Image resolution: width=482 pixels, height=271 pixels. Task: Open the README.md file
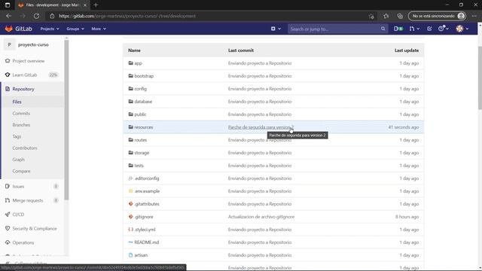tap(147, 242)
